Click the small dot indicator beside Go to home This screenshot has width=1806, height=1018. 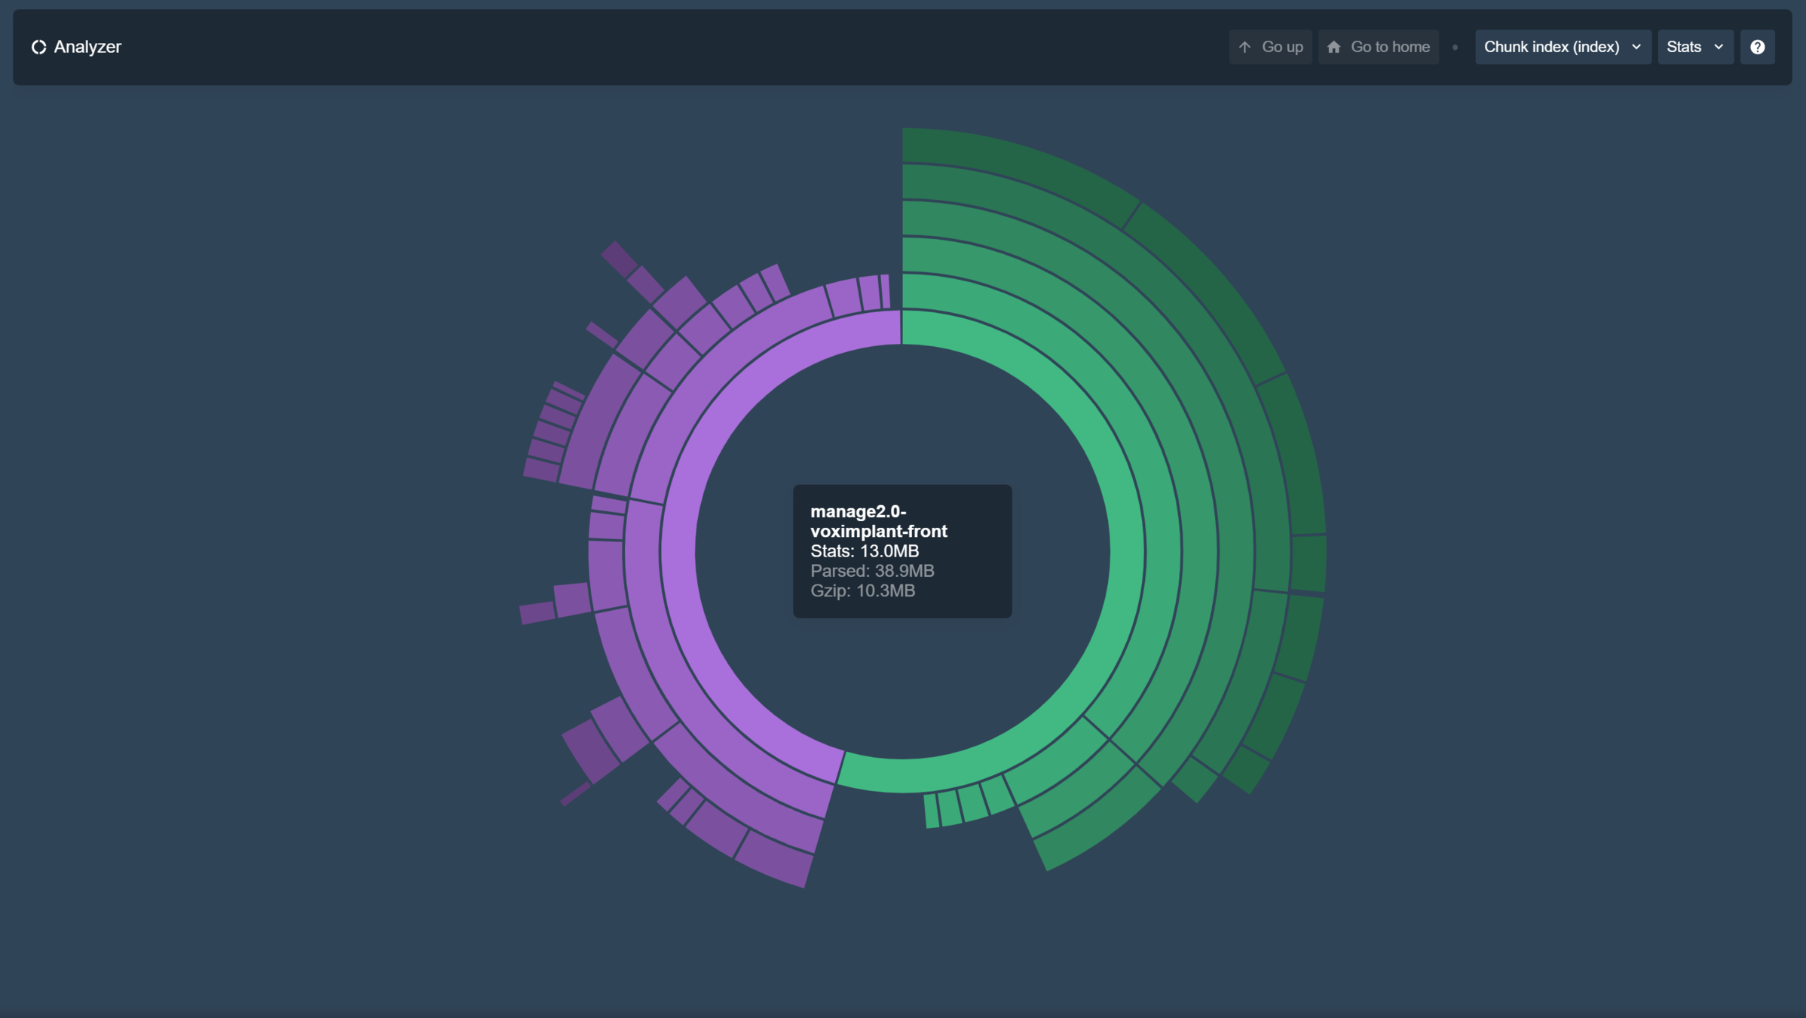[1455, 47]
